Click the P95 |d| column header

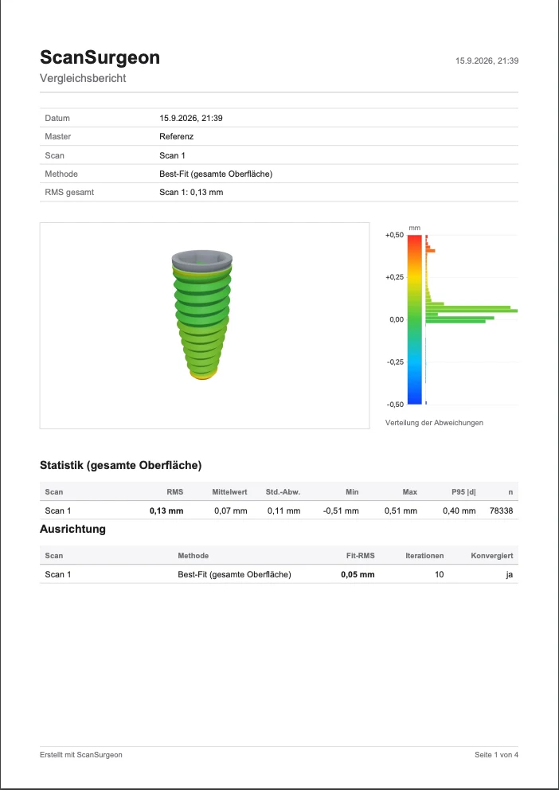(x=463, y=492)
